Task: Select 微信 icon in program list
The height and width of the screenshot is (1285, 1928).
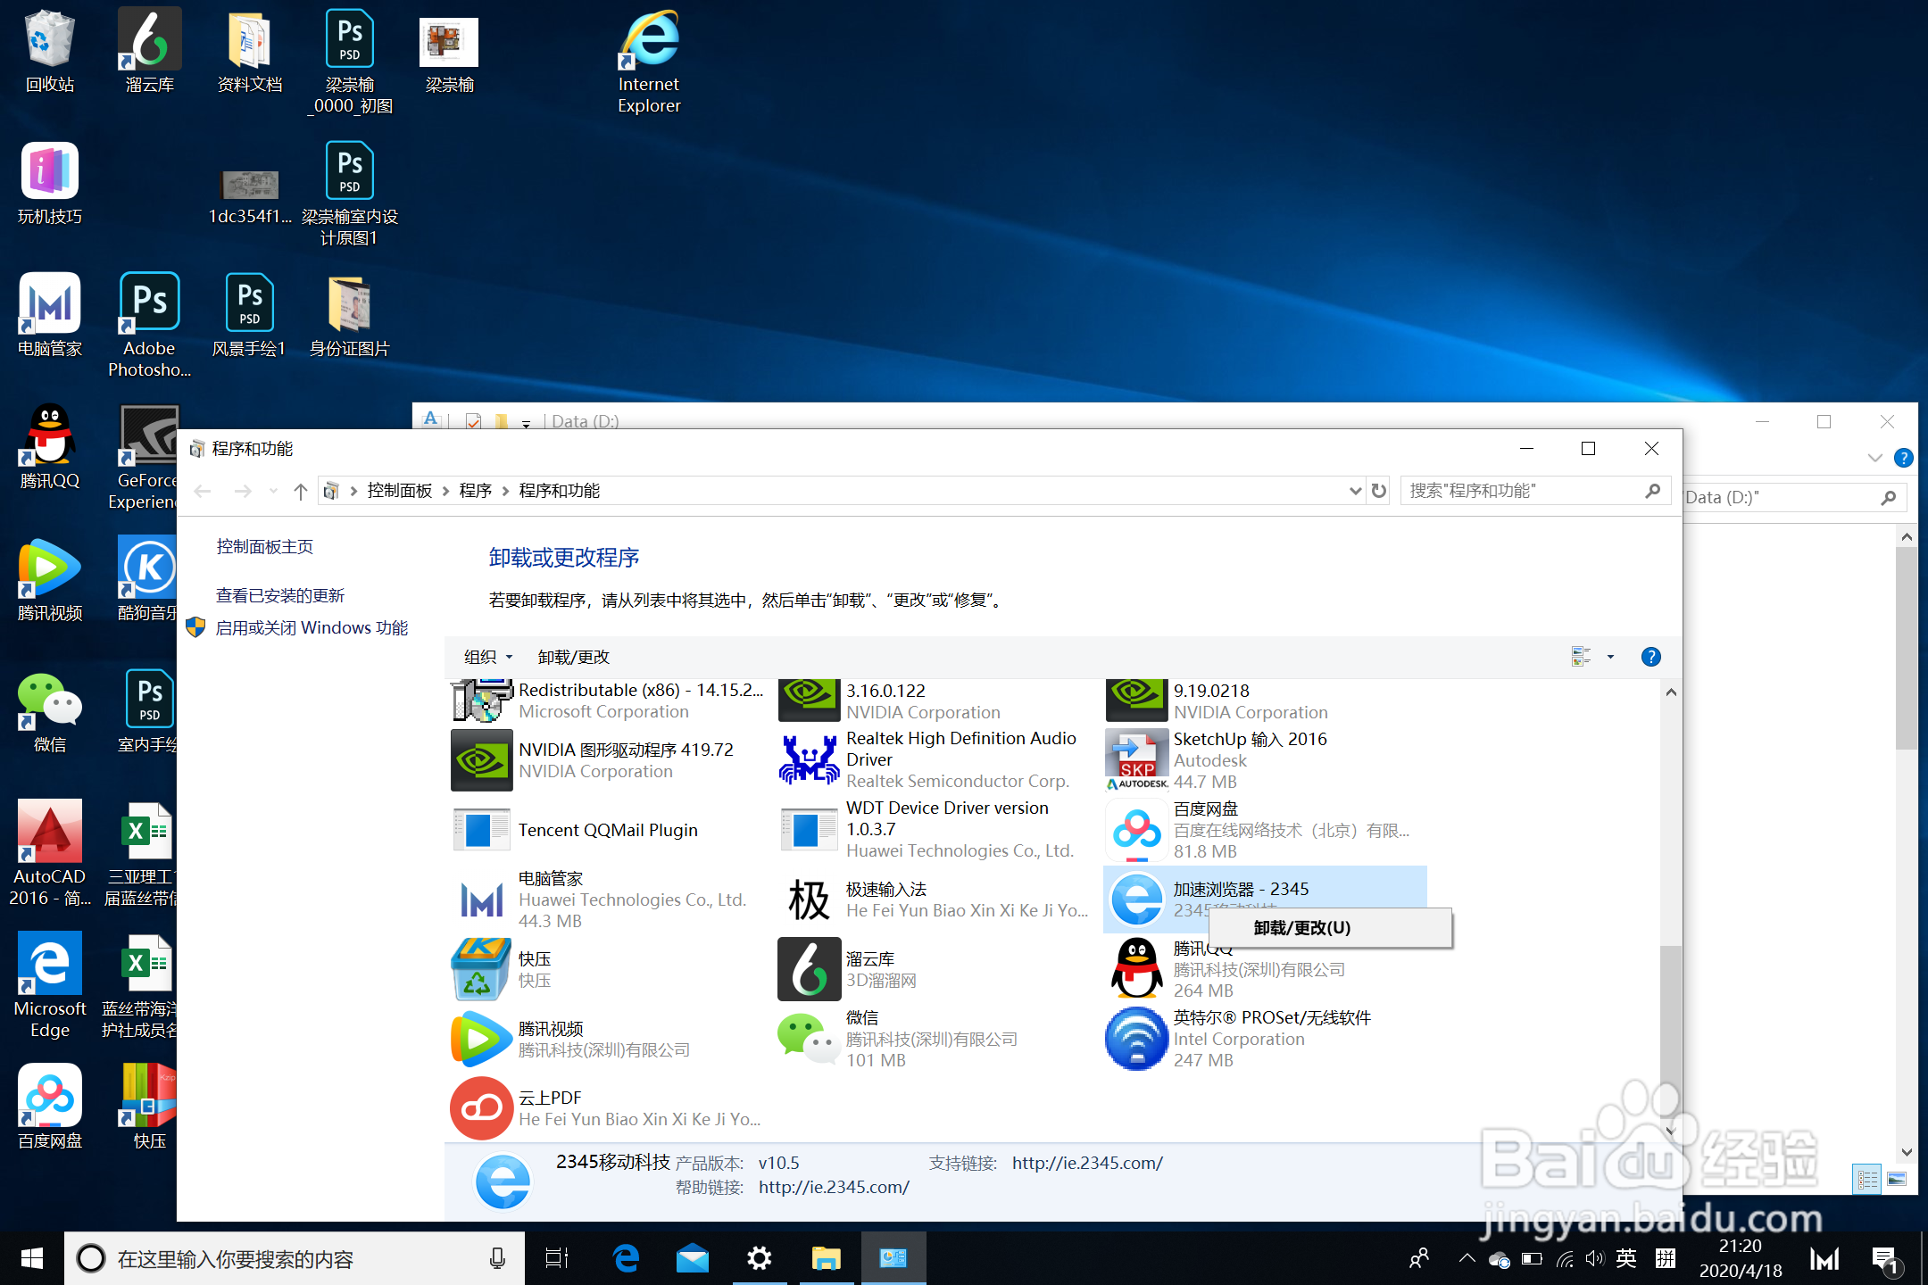Action: click(x=810, y=1039)
